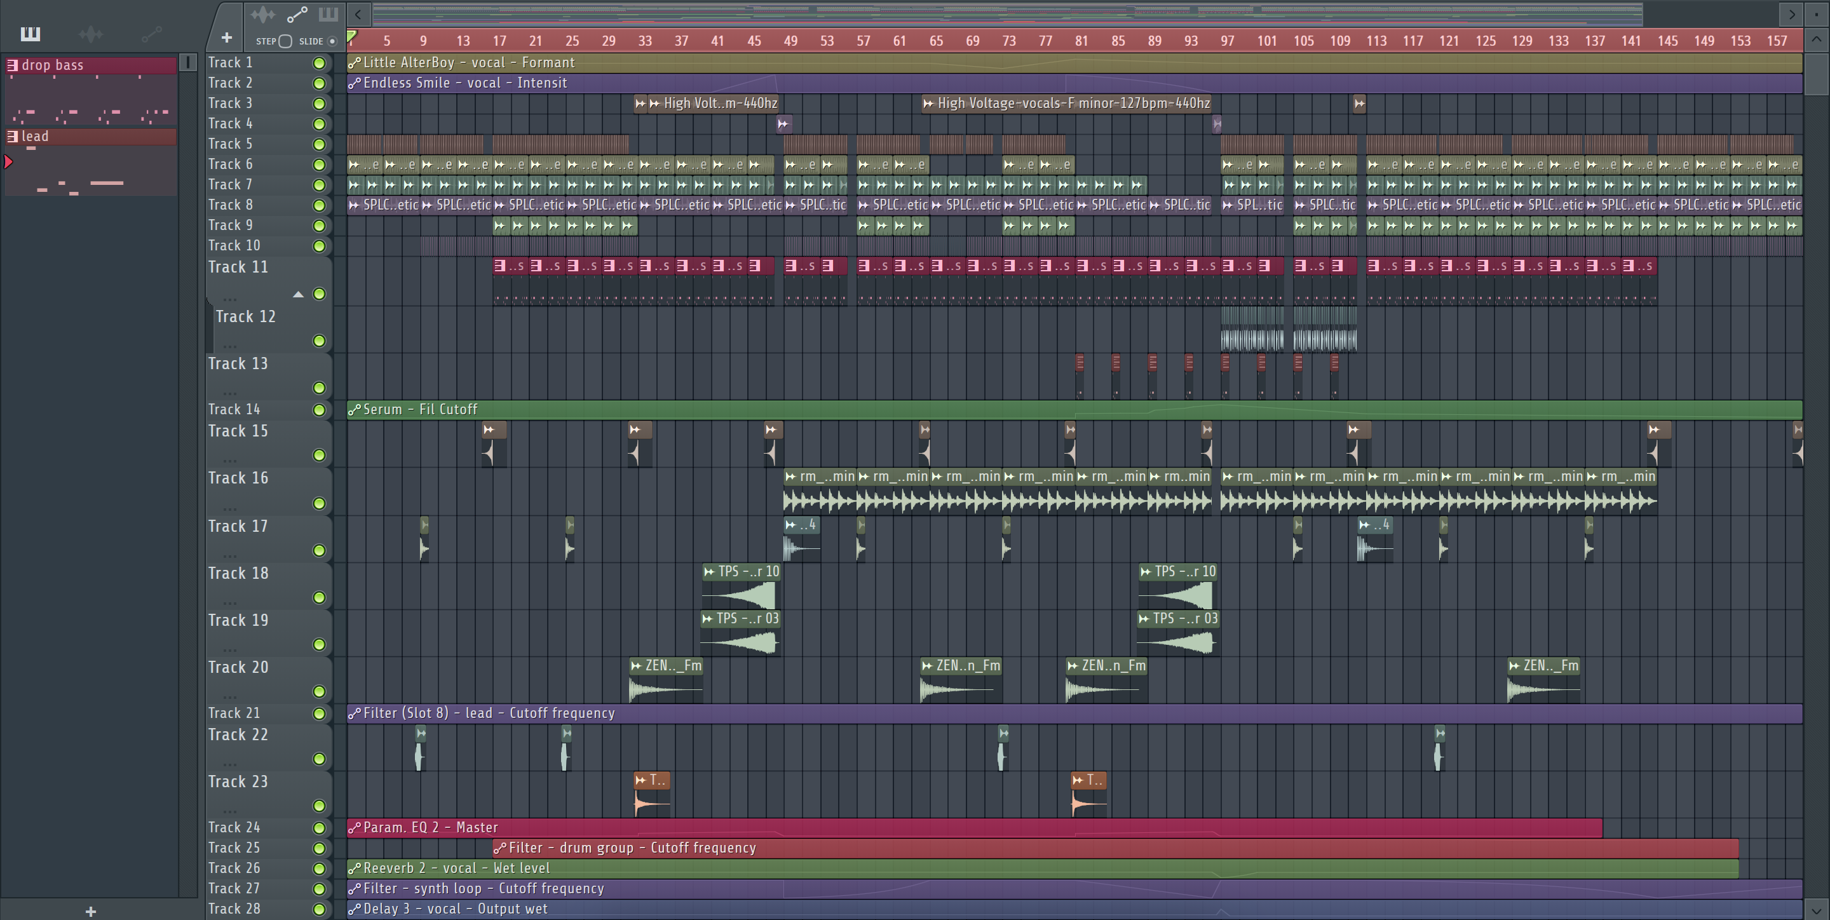Click Serum Fil Cutoff automation clip icon

pos(355,410)
